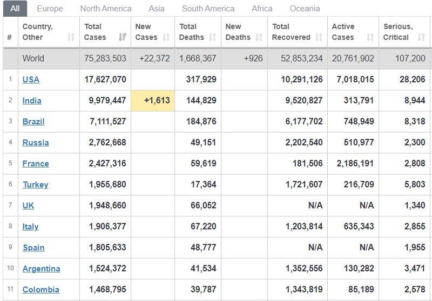
Task: Select World total cases 75,283,503
Action: 105,58
